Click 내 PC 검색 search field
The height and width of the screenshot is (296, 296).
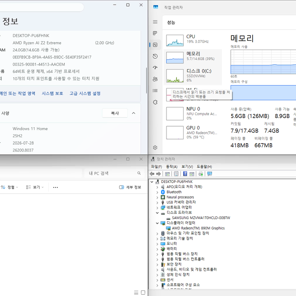pyautogui.click(x=114, y=173)
